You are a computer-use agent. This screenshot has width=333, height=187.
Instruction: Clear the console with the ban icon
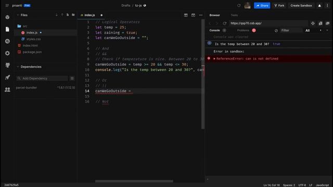tap(276, 31)
